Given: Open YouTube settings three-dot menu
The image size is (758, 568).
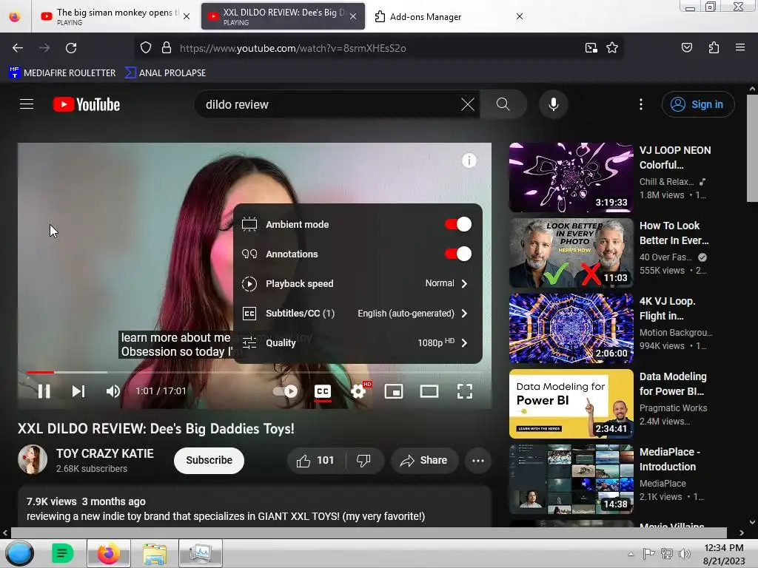Looking at the screenshot, I should [641, 104].
